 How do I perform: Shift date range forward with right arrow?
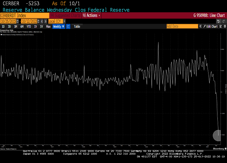(46, 21)
